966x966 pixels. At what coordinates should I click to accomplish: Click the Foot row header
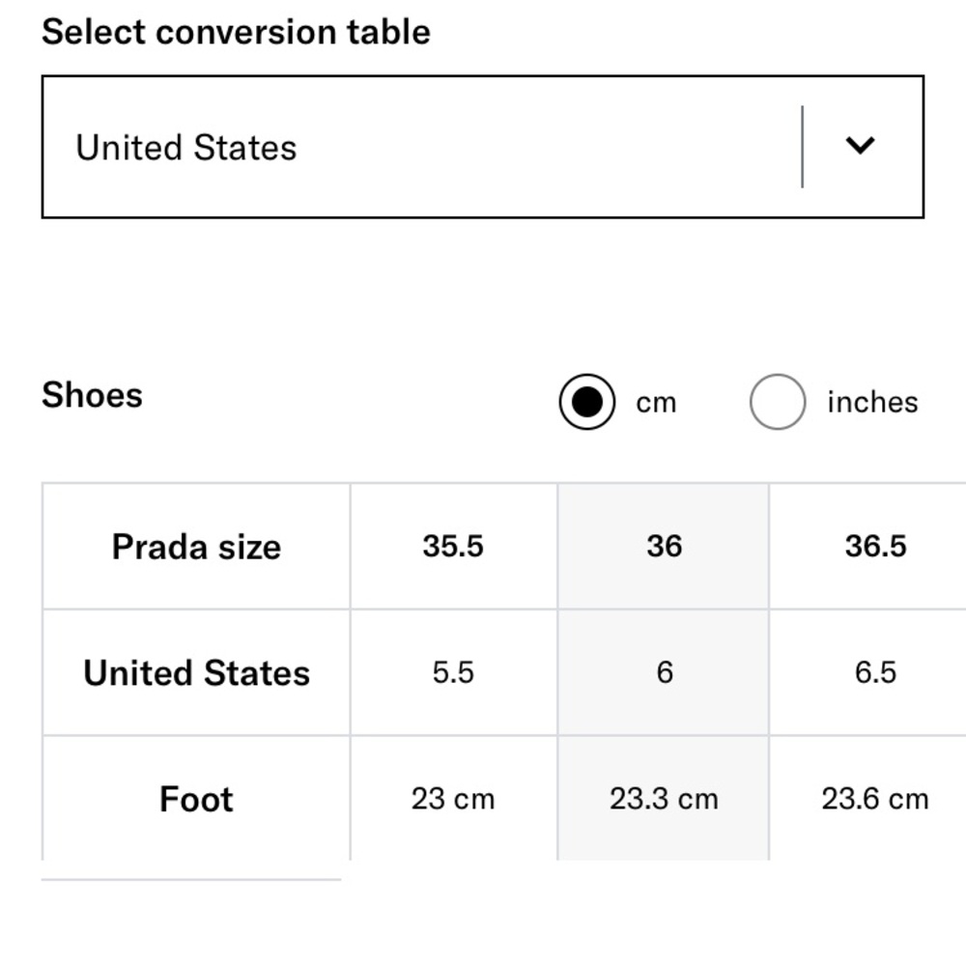[196, 799]
